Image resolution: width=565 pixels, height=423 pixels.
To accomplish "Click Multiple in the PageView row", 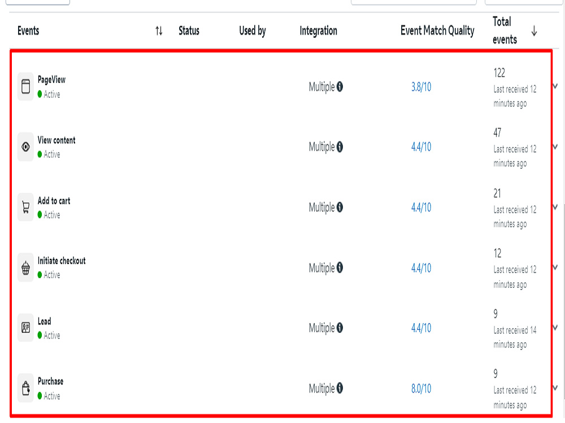I will [322, 87].
